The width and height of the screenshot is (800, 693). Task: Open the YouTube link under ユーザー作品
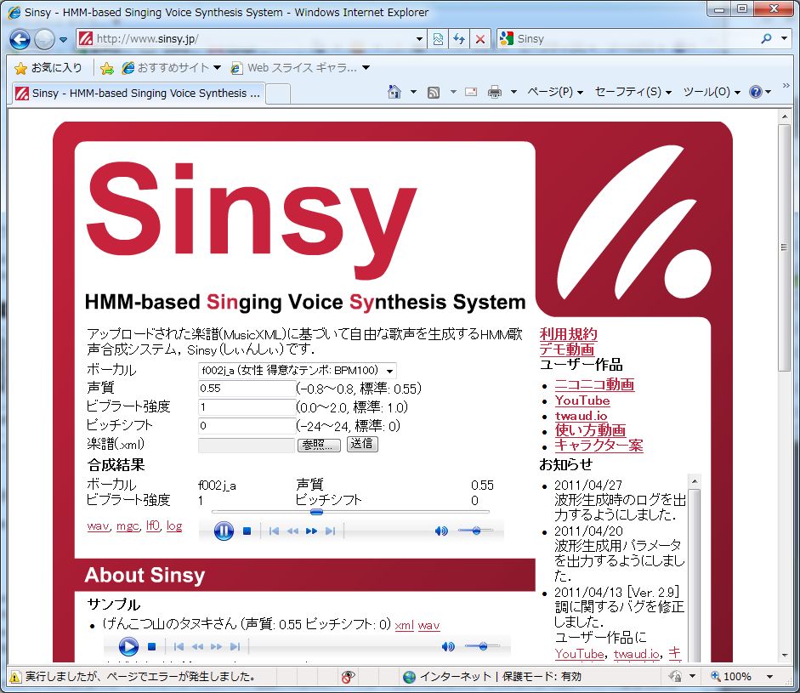582,400
